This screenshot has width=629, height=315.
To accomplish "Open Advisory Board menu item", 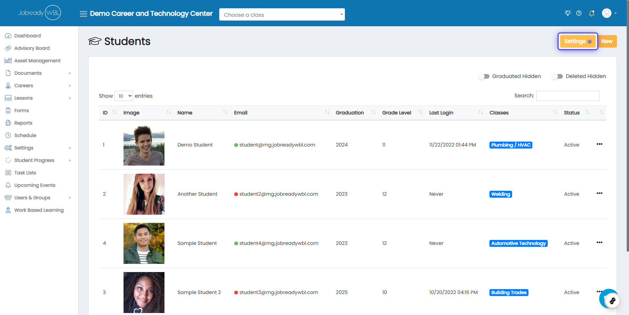I will click(x=32, y=48).
